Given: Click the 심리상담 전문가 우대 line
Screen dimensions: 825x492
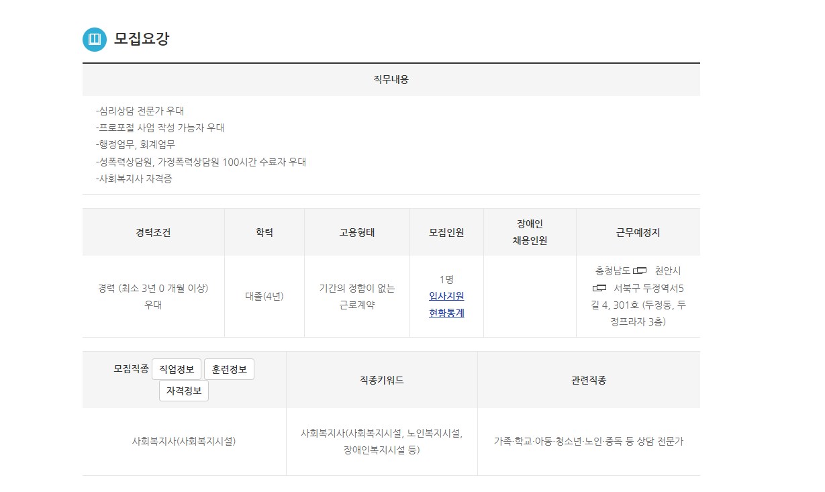Looking at the screenshot, I should tap(140, 111).
